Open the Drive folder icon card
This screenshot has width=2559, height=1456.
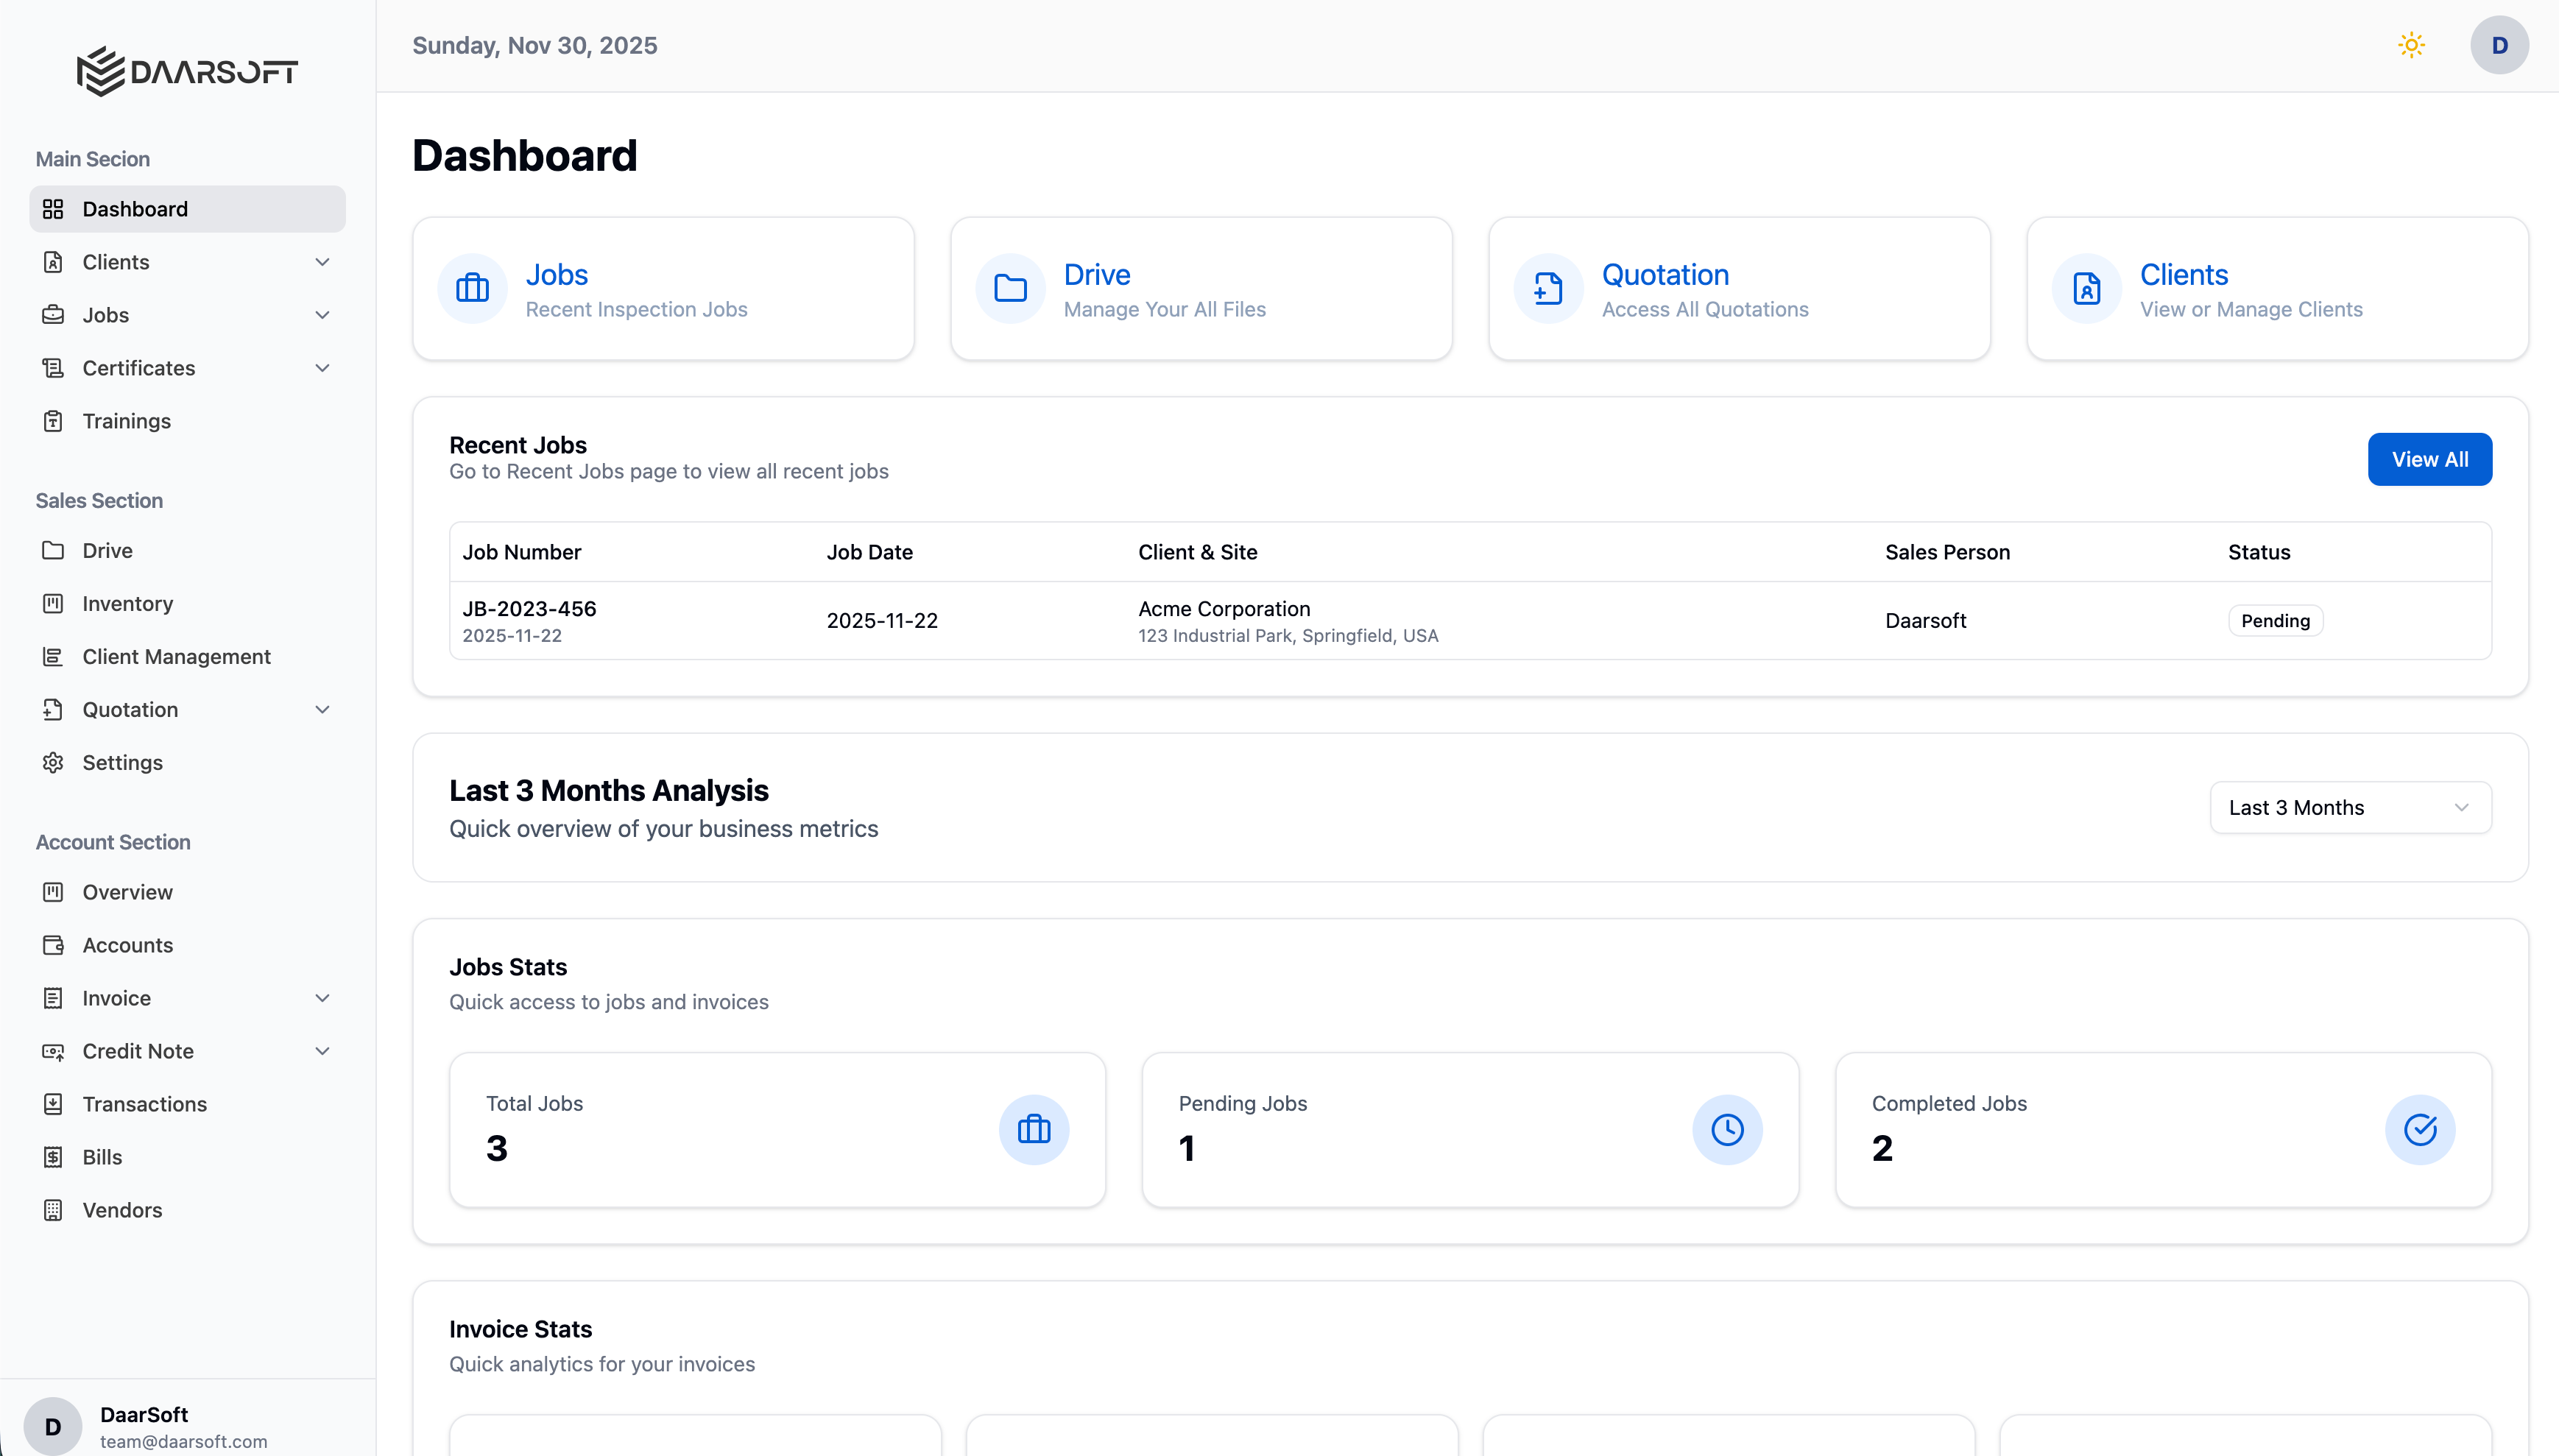1010,288
